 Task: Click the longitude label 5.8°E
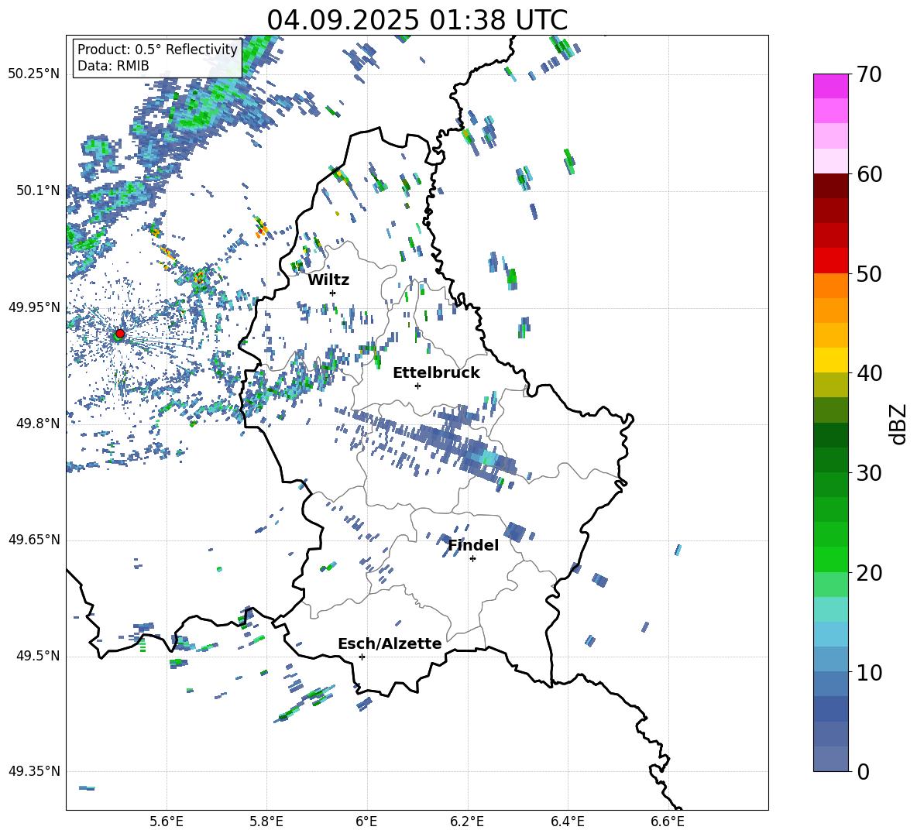coord(266,822)
